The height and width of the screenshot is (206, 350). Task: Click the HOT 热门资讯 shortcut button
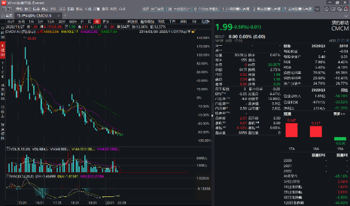pos(153,9)
